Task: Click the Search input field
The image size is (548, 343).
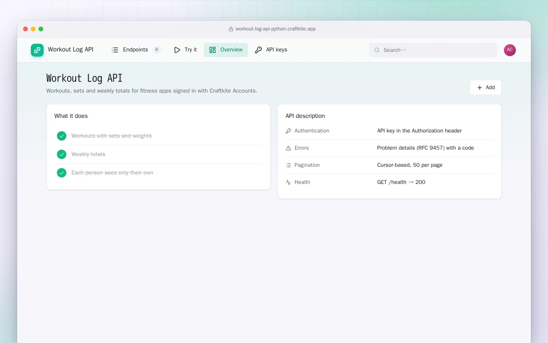Action: pos(433,50)
